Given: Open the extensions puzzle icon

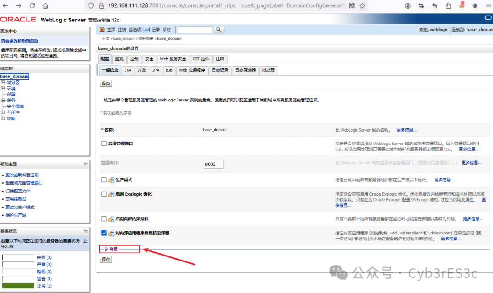Looking at the screenshot, I should click(448, 5).
